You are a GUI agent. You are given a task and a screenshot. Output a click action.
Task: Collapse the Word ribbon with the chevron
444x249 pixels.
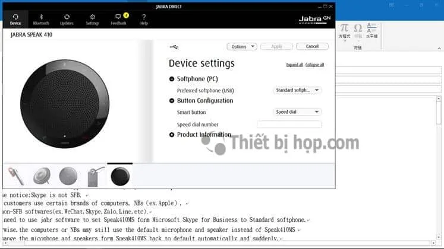(439, 49)
